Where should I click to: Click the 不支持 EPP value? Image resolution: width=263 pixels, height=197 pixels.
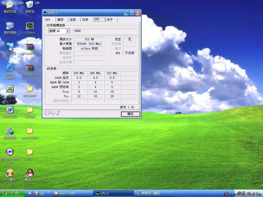130,53
